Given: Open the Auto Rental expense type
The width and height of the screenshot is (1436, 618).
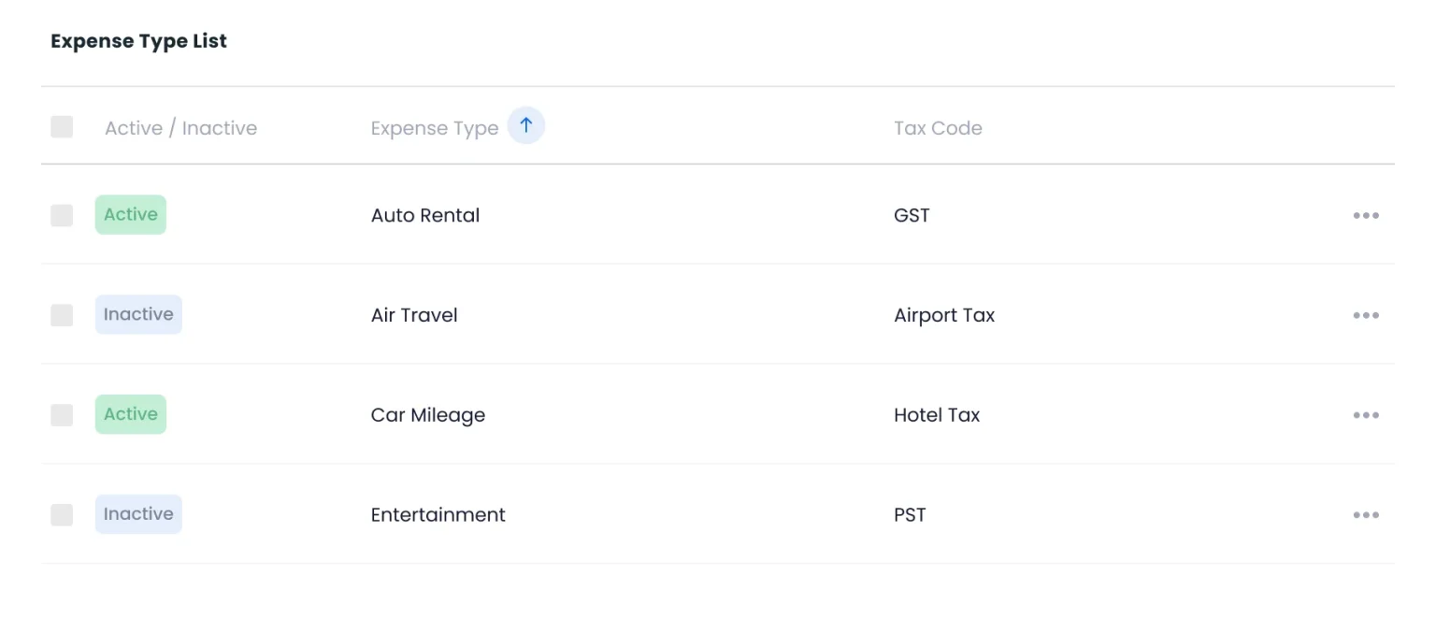Looking at the screenshot, I should click(425, 215).
